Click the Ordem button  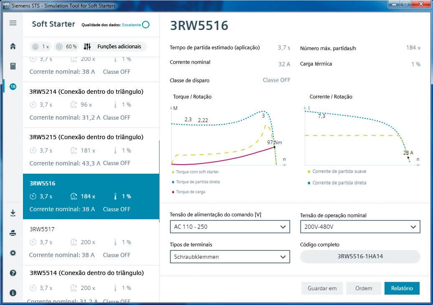point(364,288)
